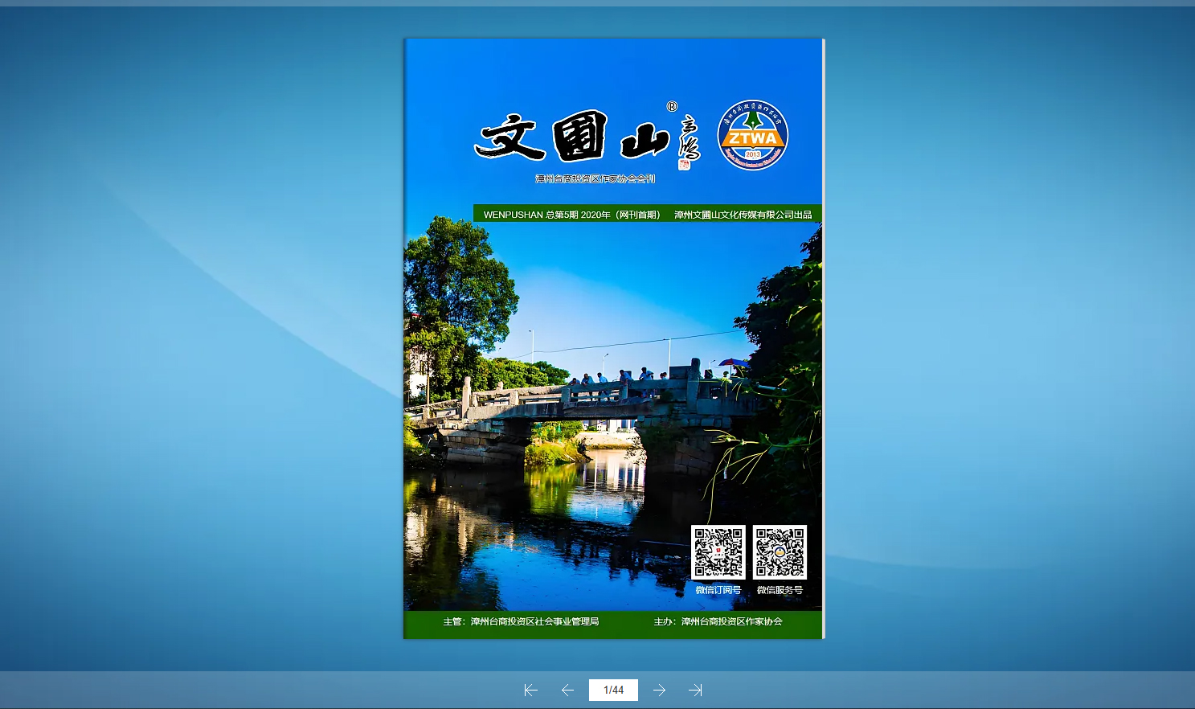Go to the next page arrow
Screen dimensions: 1195x709
tap(659, 690)
